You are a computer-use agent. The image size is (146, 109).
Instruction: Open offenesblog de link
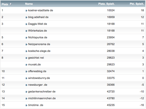(x=37, y=71)
